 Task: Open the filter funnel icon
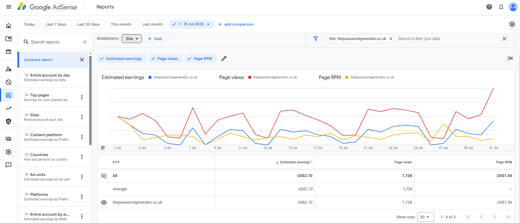click(x=315, y=39)
